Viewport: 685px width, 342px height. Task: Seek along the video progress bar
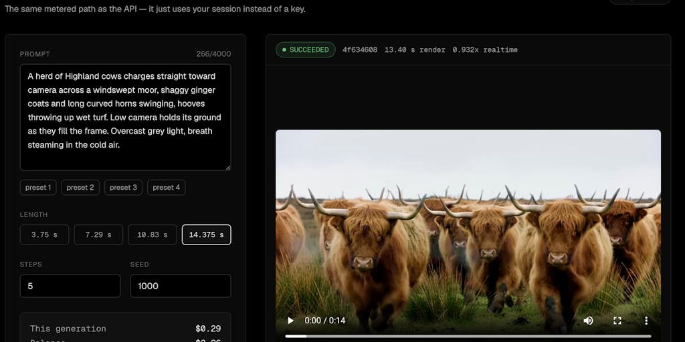click(468, 337)
